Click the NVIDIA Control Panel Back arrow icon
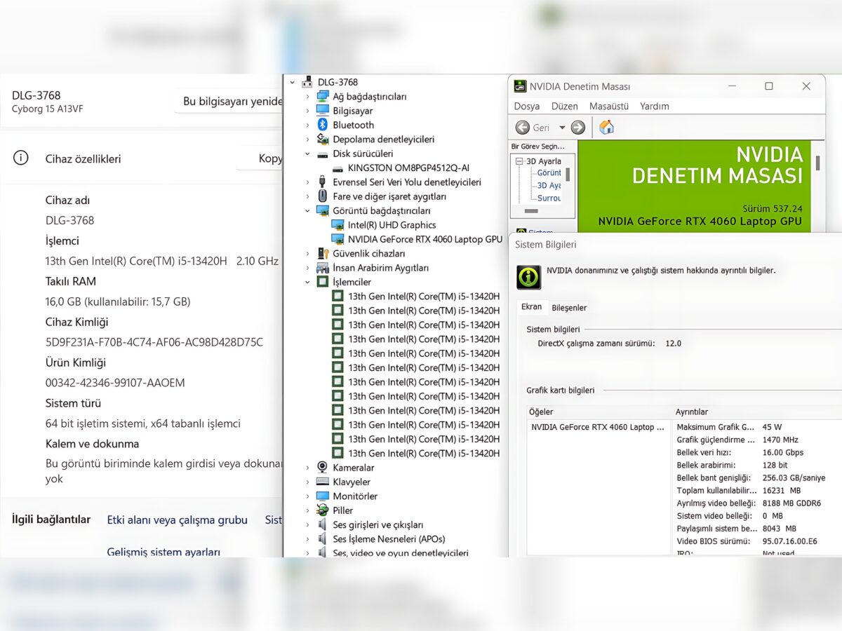The image size is (842, 631). pyautogui.click(x=522, y=128)
